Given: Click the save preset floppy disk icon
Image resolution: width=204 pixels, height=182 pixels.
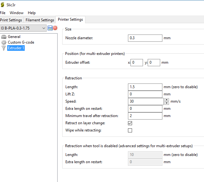Looking at the screenshot, I should pos(50,28).
